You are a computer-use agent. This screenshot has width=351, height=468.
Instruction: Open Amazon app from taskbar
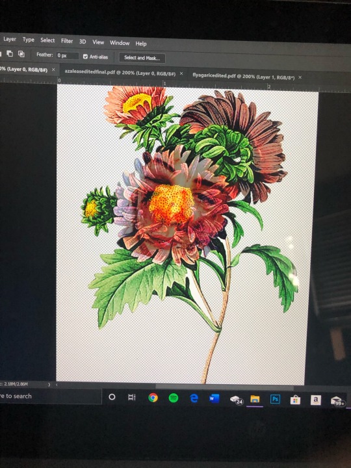[x=315, y=400]
